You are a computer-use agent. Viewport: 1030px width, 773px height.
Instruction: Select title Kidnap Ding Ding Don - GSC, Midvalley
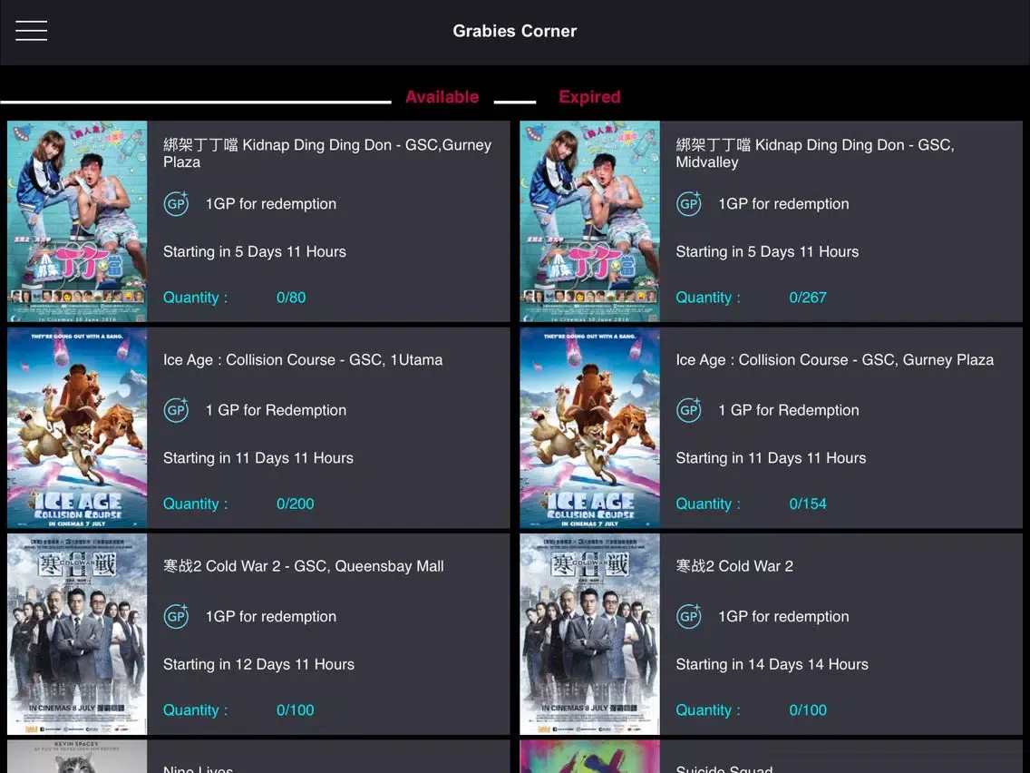[x=815, y=153]
